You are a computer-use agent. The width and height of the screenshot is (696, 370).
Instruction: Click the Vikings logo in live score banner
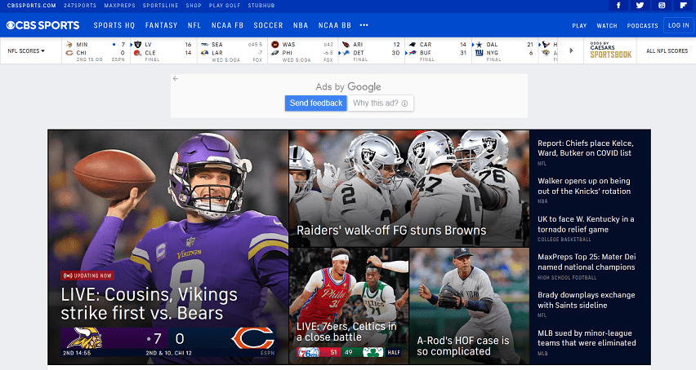(84, 338)
